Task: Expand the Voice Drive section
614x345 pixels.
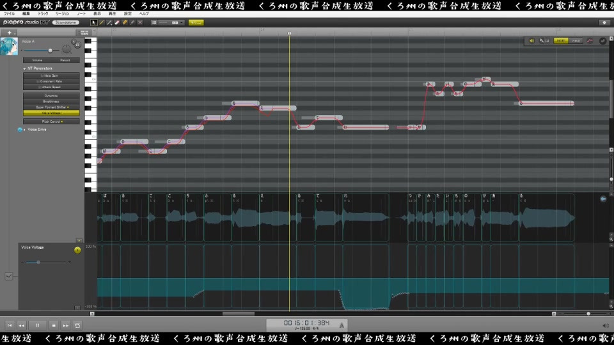Action: (x=25, y=130)
